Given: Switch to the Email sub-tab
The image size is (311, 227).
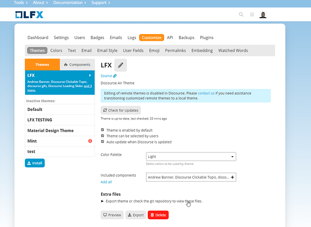Looking at the screenshot, I should [87, 50].
